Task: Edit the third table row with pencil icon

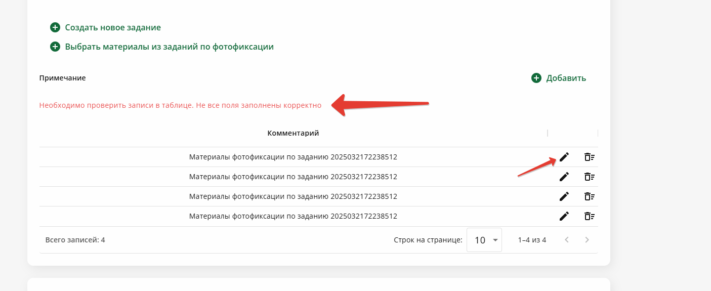Action: 564,196
